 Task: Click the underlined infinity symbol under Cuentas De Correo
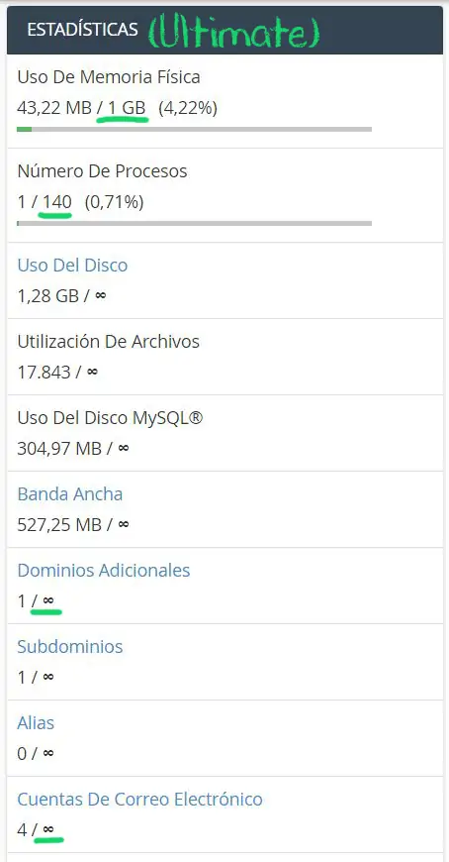point(48,829)
